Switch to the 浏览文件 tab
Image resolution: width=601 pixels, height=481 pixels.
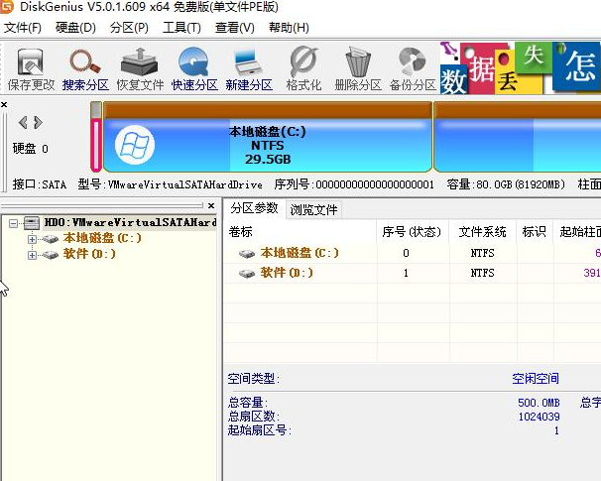(x=313, y=209)
